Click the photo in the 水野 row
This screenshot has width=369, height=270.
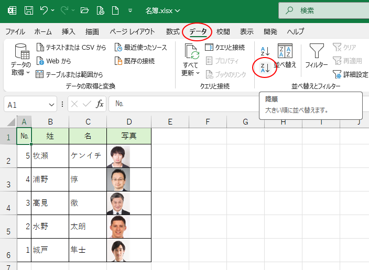(118, 227)
